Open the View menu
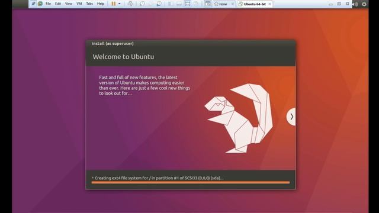The height and width of the screenshot is (213, 379). pos(69,4)
